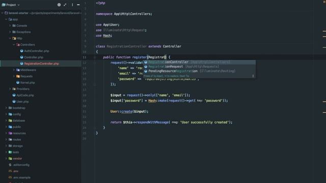Click the underlined create method call
This screenshot has height=183, width=326.
[127, 111]
